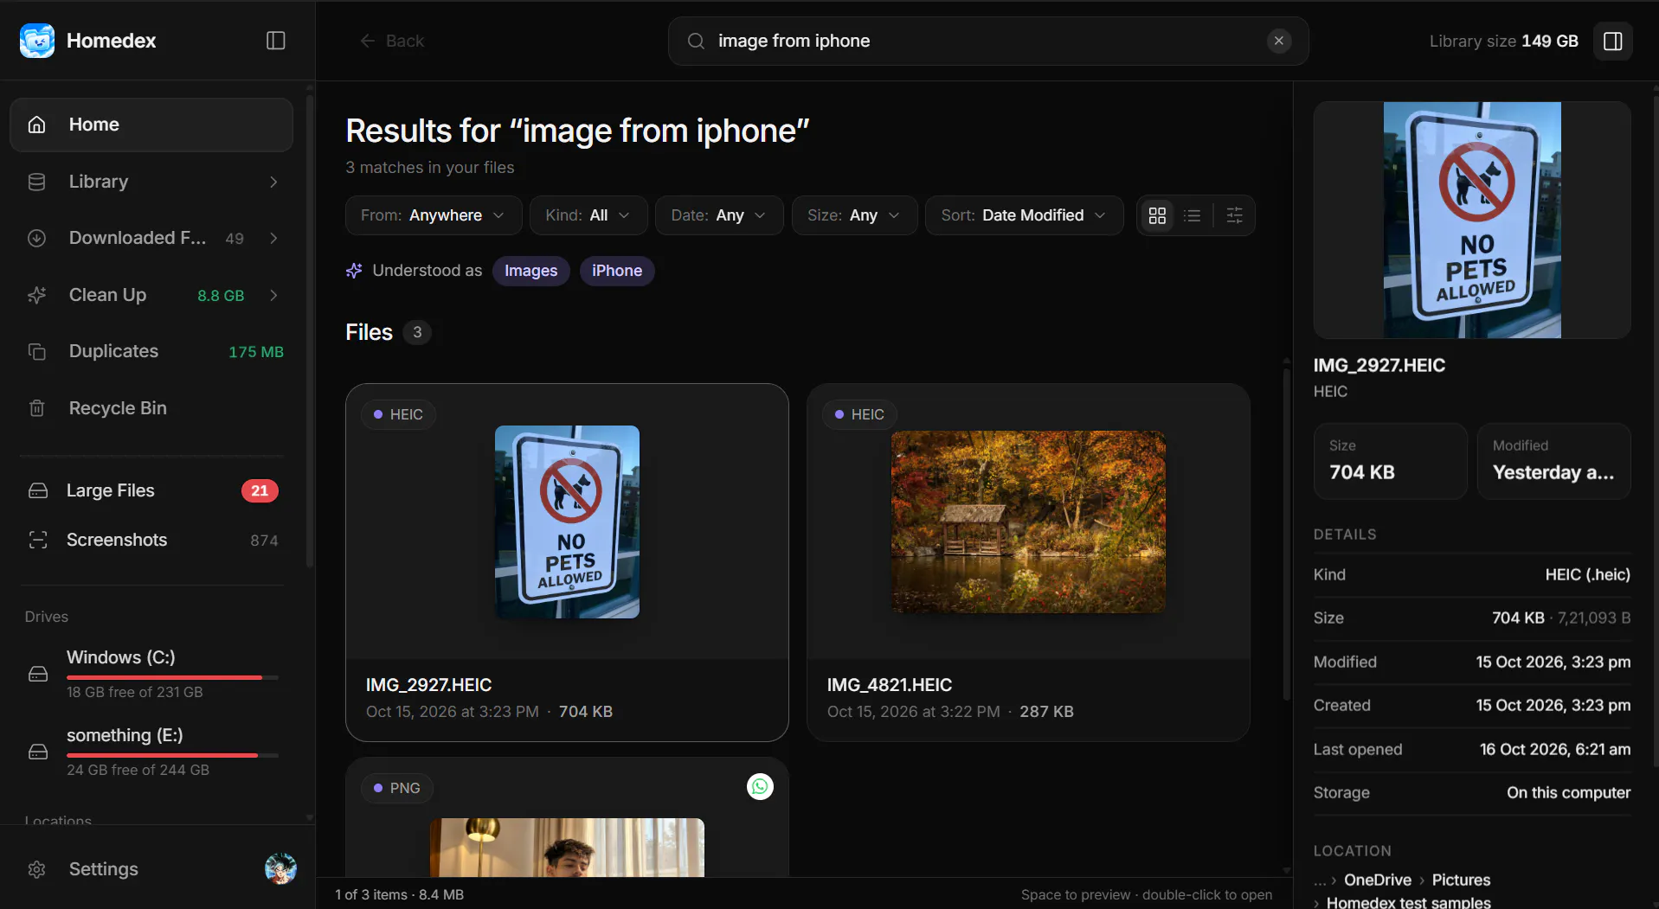This screenshot has width=1659, height=909.
Task: Click the Recycle Bin trash icon
Action: [x=37, y=408]
